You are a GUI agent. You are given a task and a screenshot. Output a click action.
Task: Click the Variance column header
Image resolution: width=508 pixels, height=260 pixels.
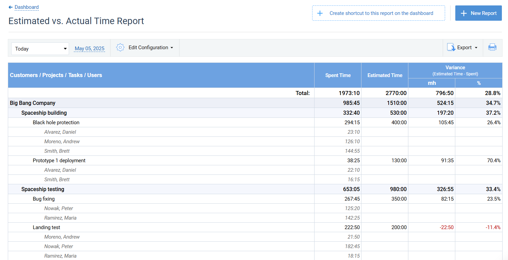pyautogui.click(x=455, y=70)
